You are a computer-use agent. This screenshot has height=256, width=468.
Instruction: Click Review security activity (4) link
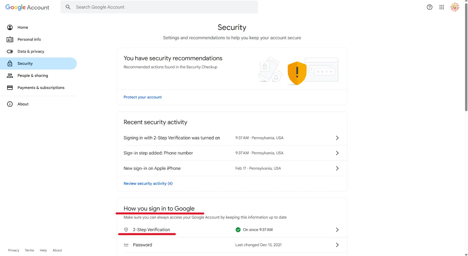click(x=148, y=184)
